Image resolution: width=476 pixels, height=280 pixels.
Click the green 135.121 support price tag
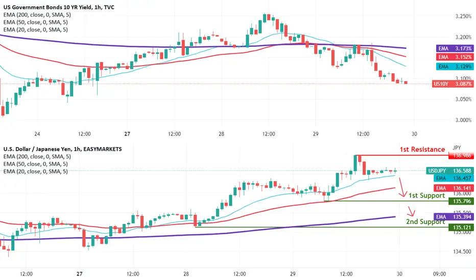coord(461,228)
